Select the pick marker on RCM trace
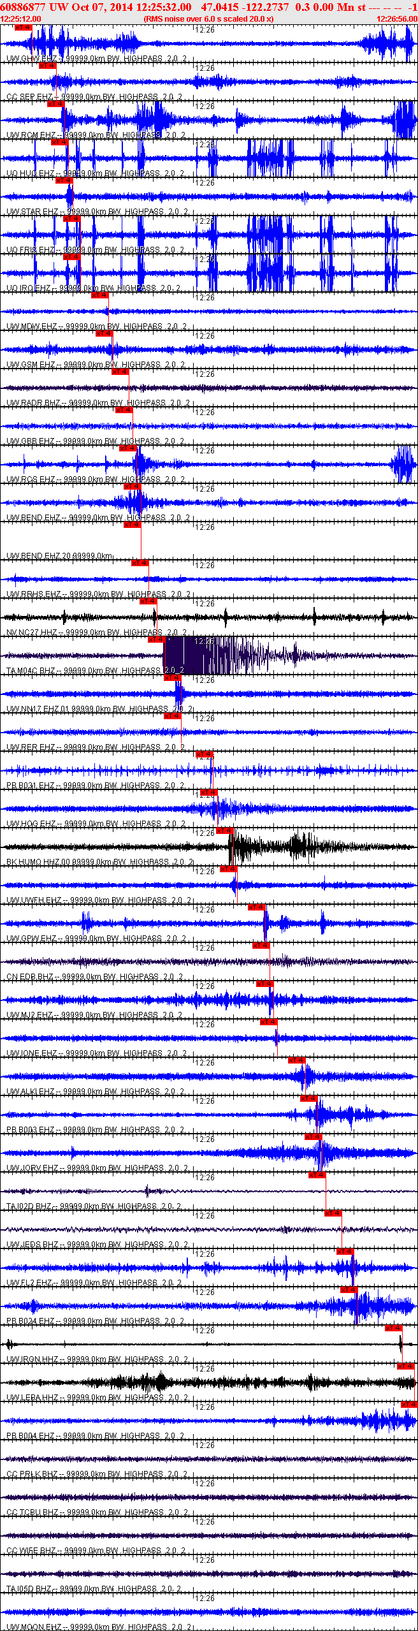The image size is (418, 1631). 55,104
